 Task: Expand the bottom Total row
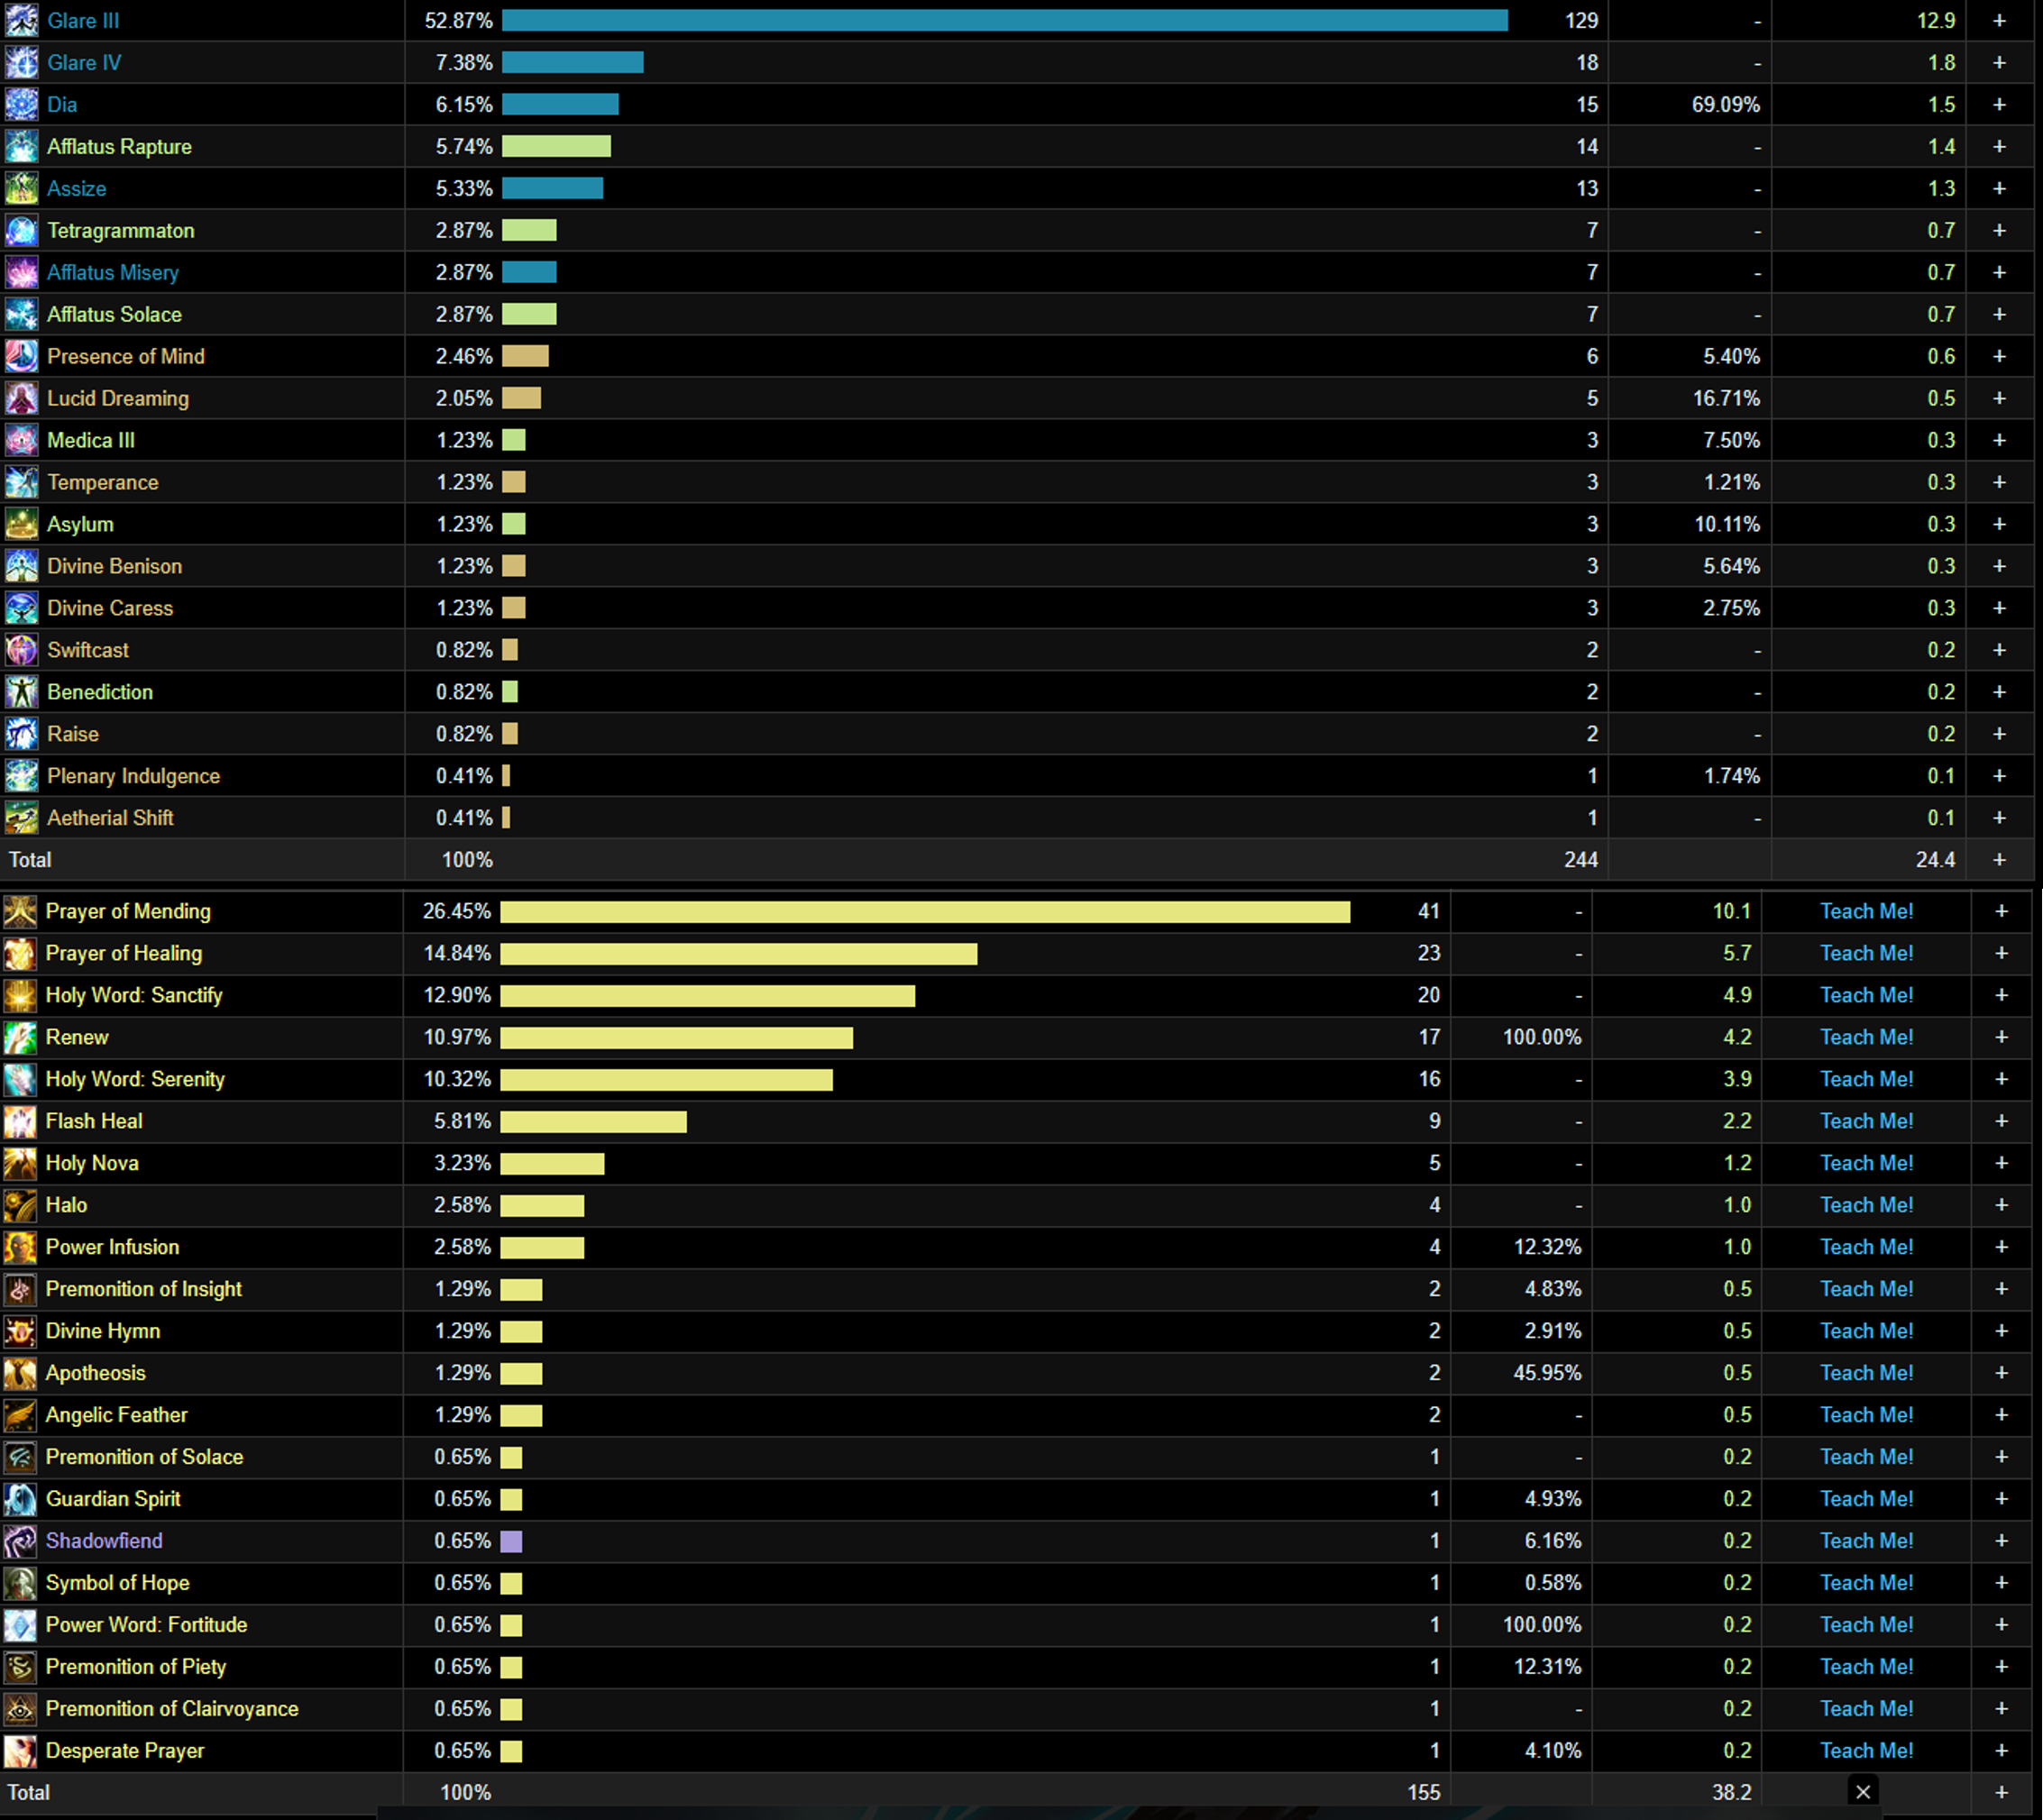[2001, 1793]
